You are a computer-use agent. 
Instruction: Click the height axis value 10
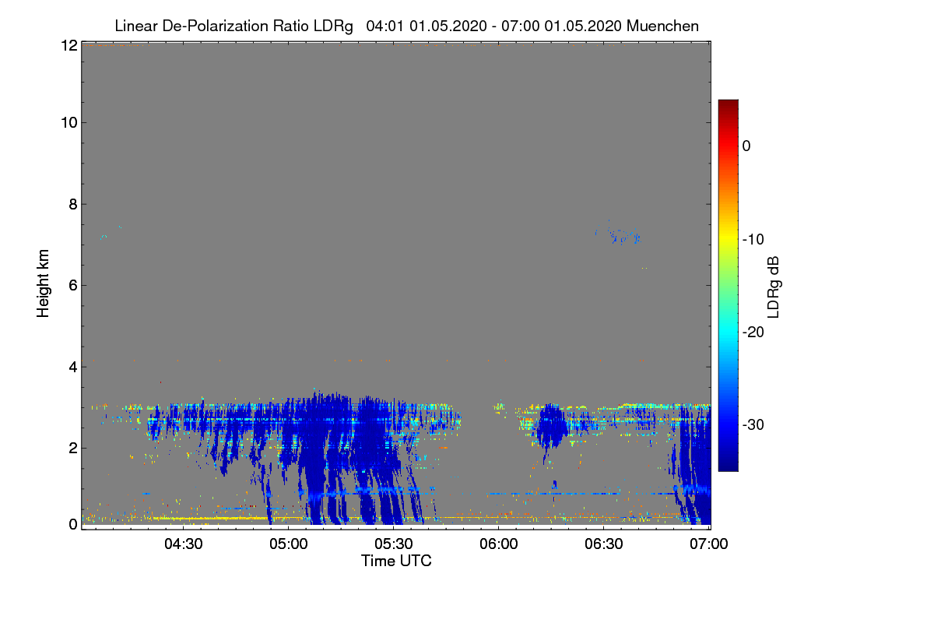coord(68,123)
